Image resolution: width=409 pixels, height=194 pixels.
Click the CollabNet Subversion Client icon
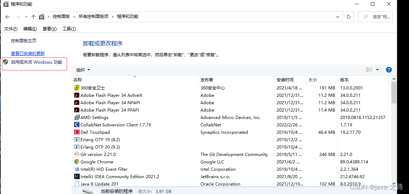[x=77, y=125]
